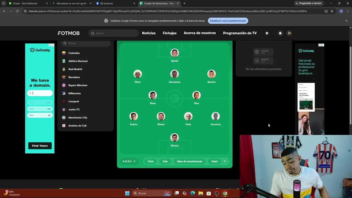Toggle Edad display option
This screenshot has height=198, width=352.
(214, 161)
